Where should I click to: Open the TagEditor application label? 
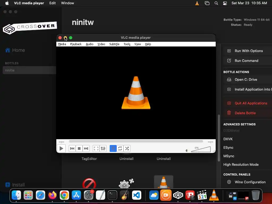89,159
